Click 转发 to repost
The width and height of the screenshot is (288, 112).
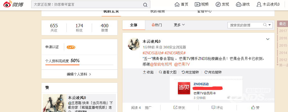179,108
